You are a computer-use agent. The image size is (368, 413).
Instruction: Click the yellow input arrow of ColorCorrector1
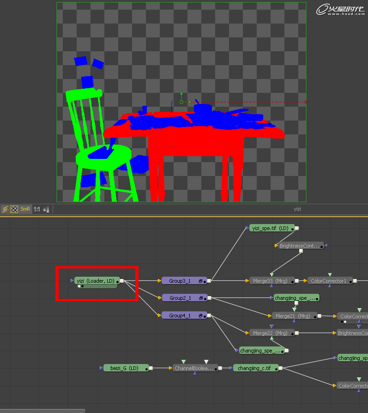click(x=305, y=281)
